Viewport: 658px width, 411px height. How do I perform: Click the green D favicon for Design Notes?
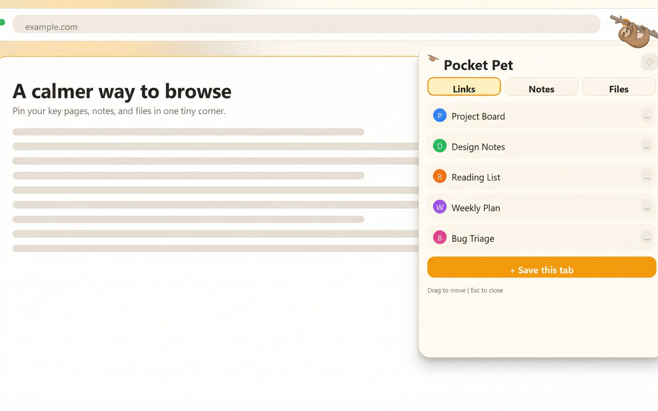440,145
